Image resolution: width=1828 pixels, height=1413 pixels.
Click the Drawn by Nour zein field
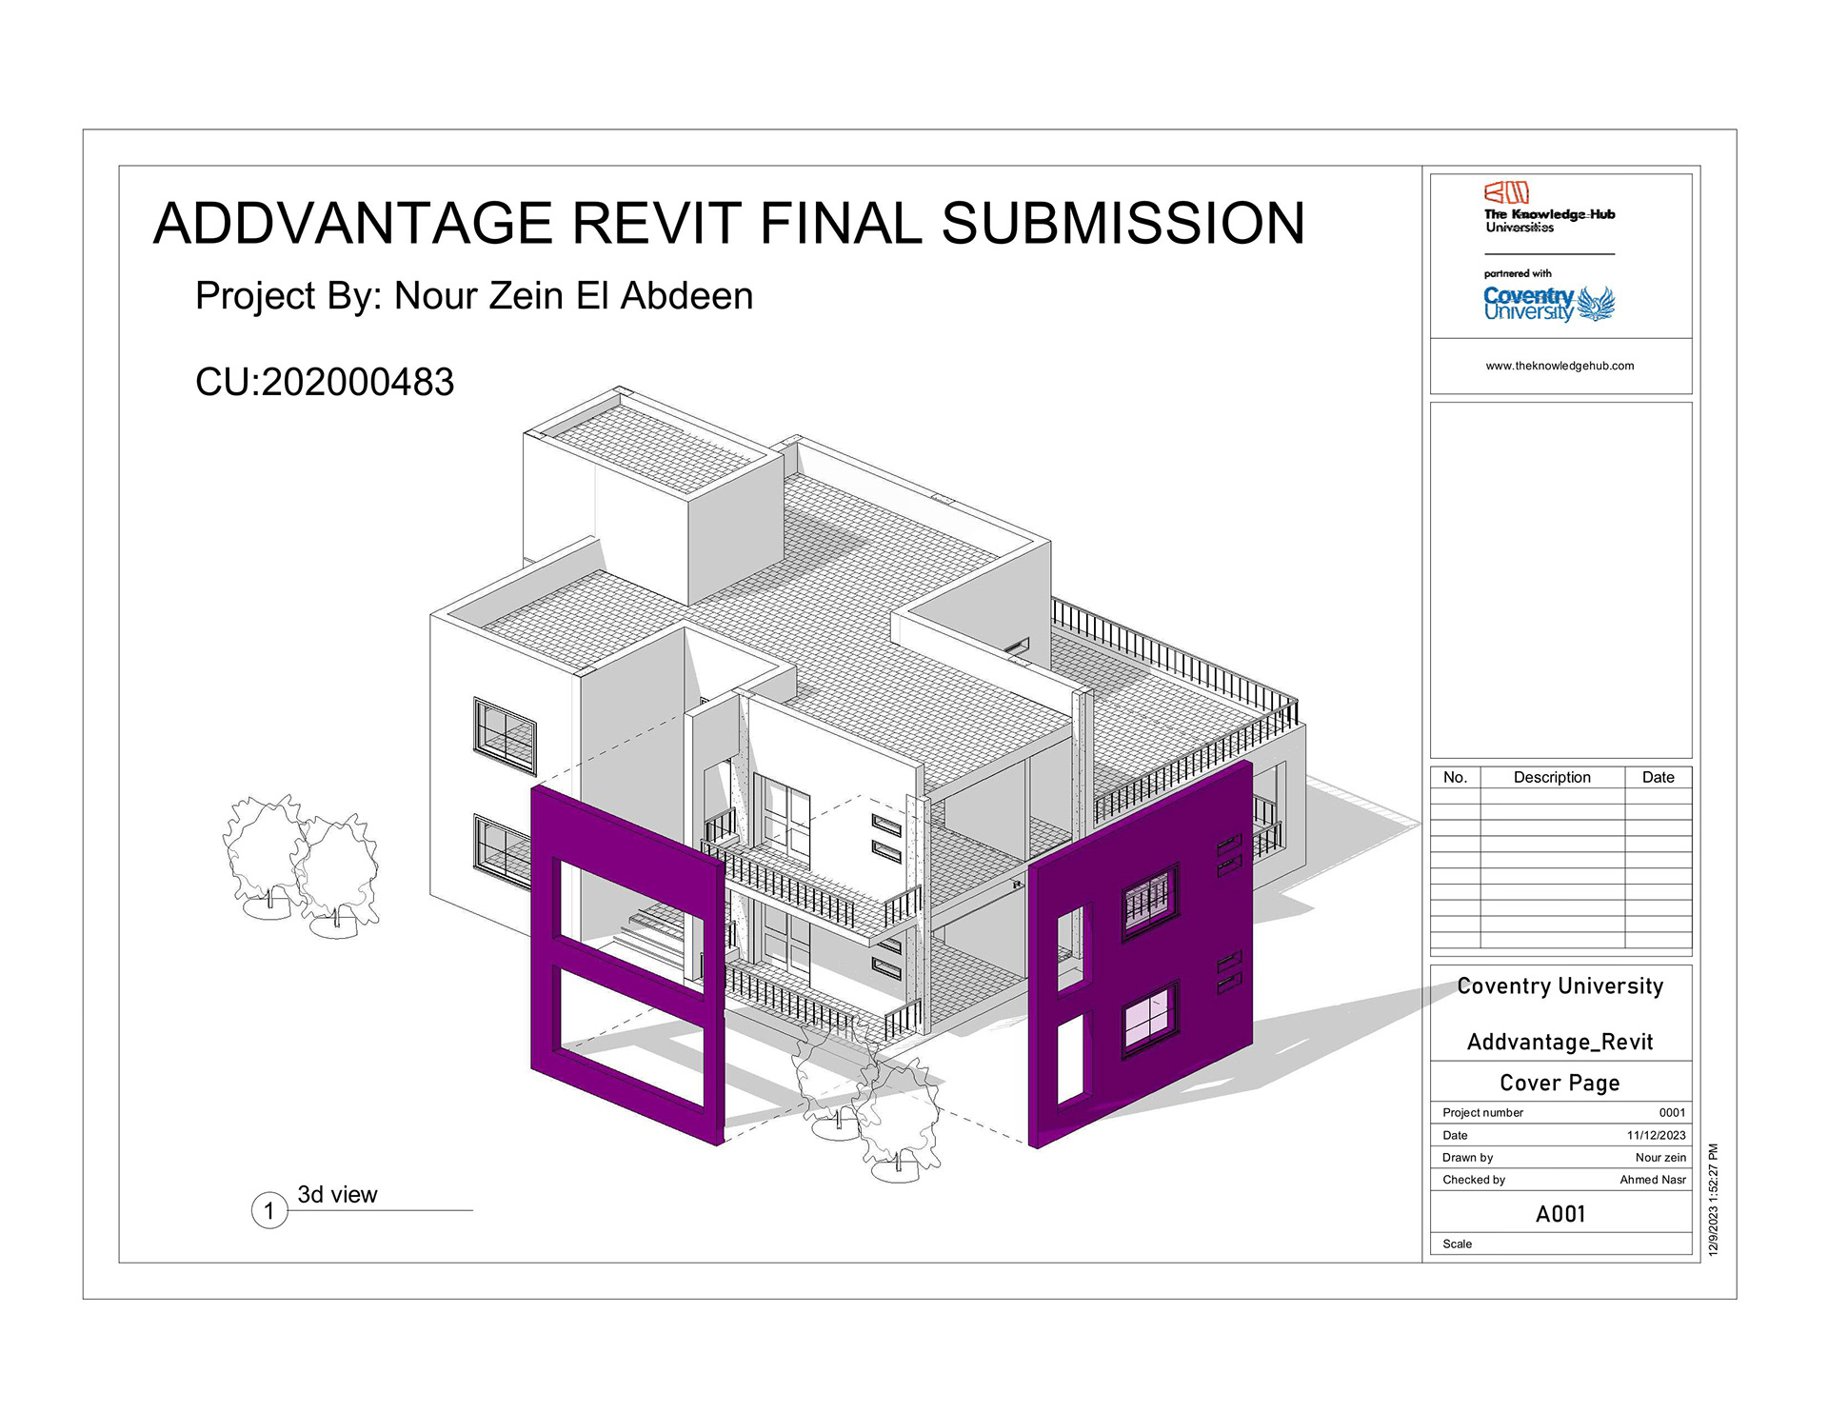pos(1660,1158)
